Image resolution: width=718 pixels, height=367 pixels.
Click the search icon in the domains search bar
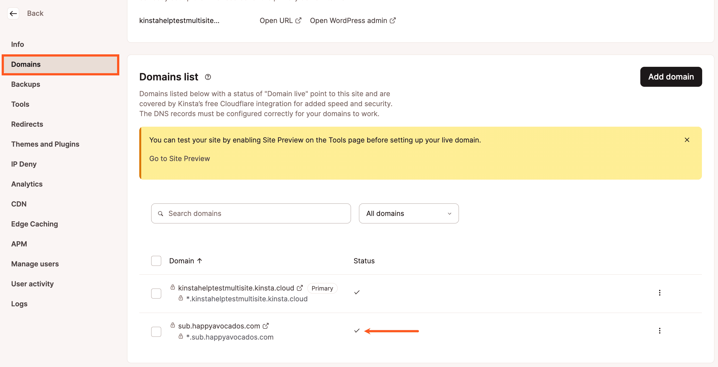[161, 213]
